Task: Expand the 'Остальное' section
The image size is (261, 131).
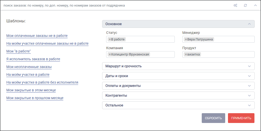Action: 178,105
